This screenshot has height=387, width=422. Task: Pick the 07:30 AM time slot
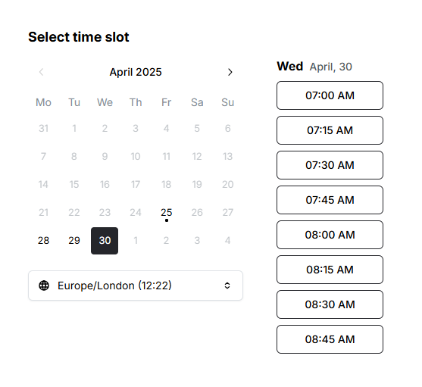(330, 165)
